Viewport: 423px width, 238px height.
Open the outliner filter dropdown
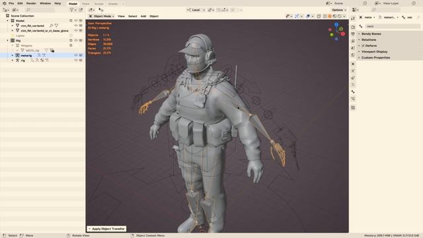73,10
